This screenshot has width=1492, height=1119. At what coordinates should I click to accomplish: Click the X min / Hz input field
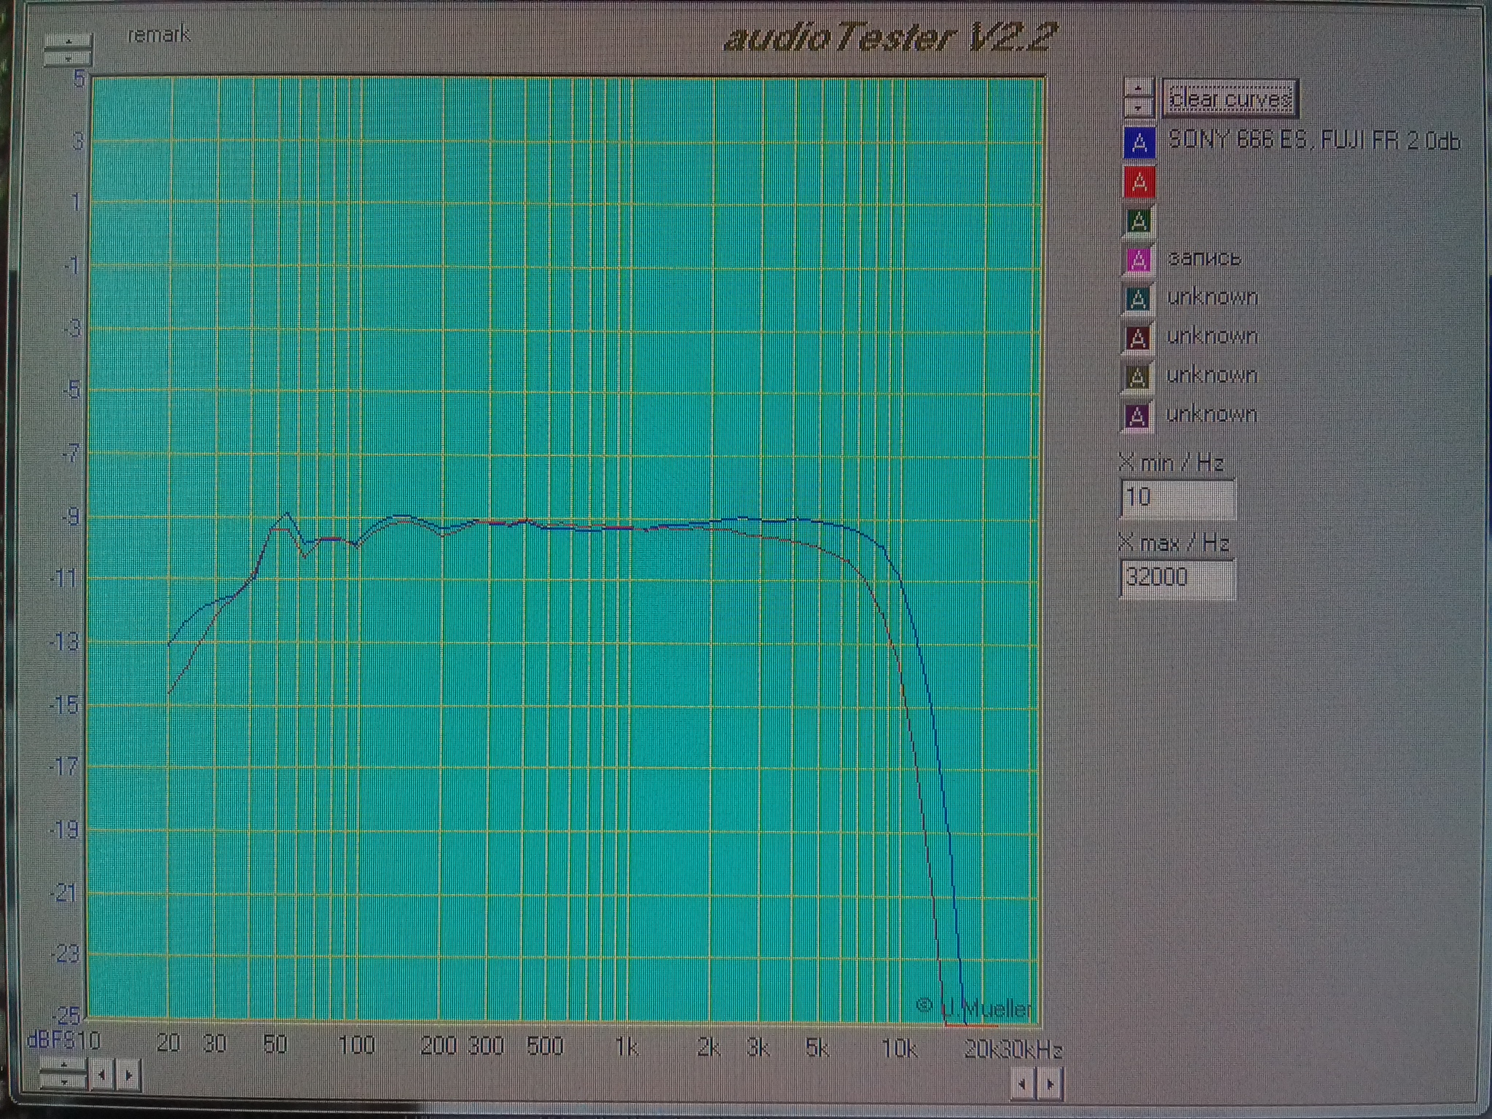(x=1177, y=498)
